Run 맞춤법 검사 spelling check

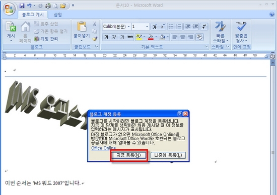241,32
